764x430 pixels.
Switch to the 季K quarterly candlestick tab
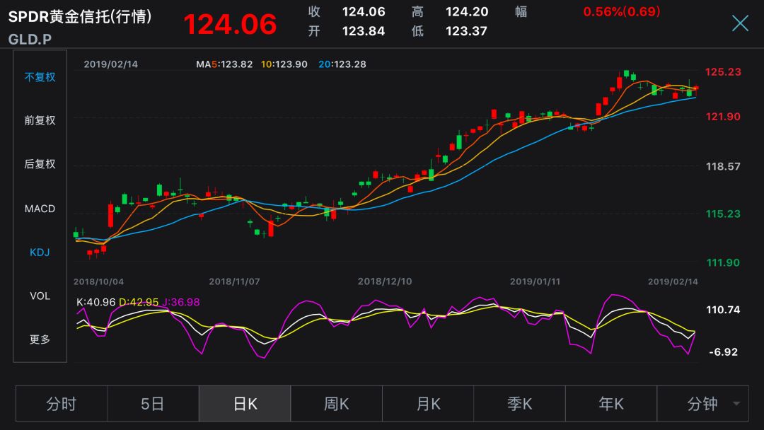pyautogui.click(x=519, y=404)
